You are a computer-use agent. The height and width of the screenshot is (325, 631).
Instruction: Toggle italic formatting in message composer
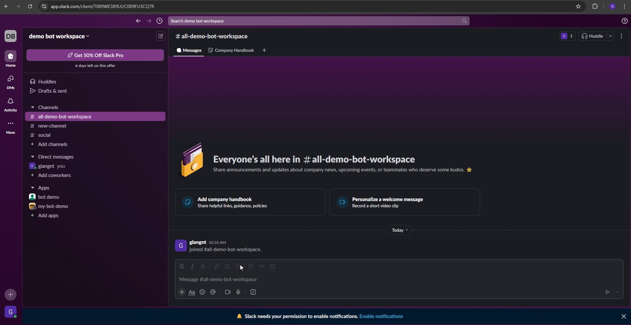coord(192,266)
